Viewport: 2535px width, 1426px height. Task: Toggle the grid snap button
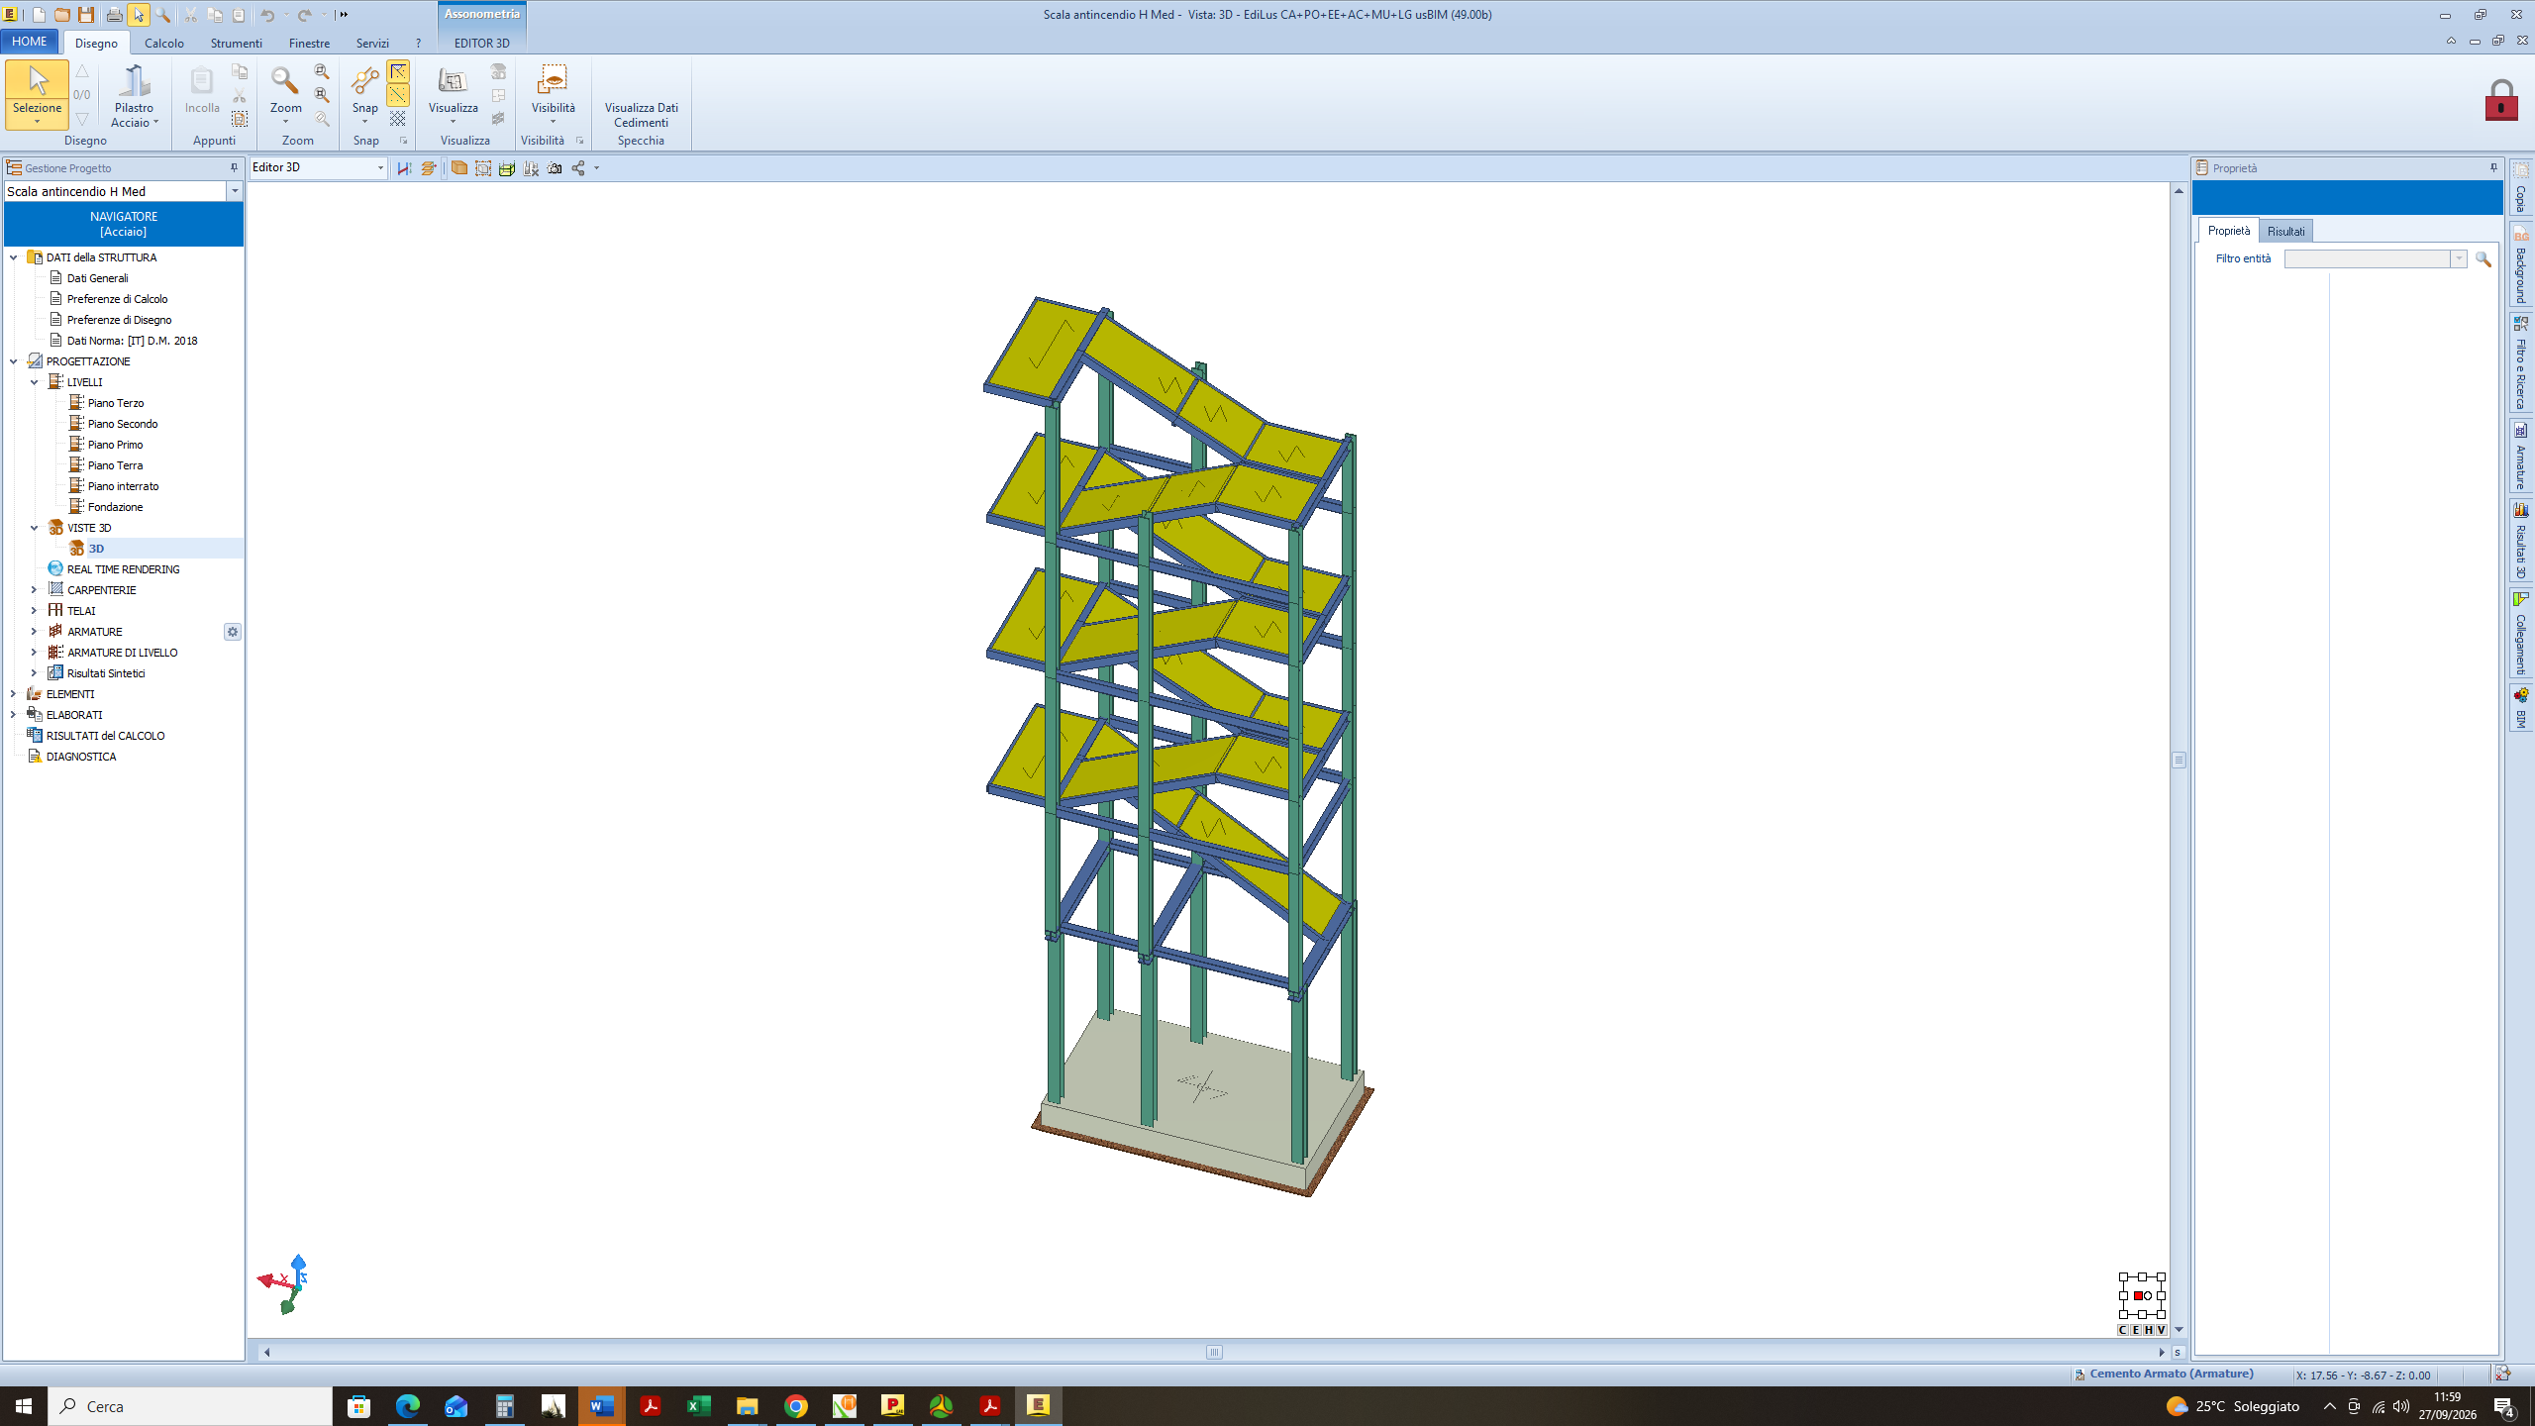tap(398, 119)
